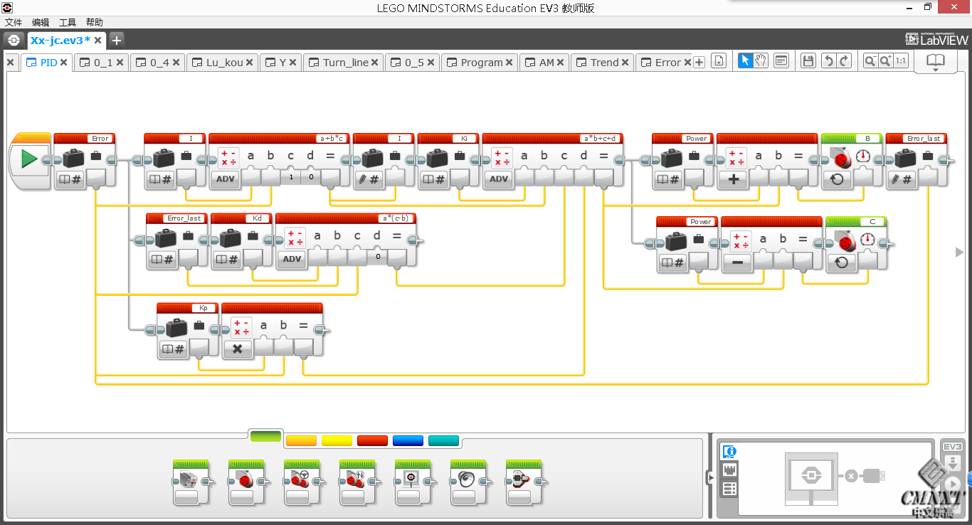Screen dimensions: 972x525
Task: Select the blue Advanced palette tab
Action: tap(408, 441)
